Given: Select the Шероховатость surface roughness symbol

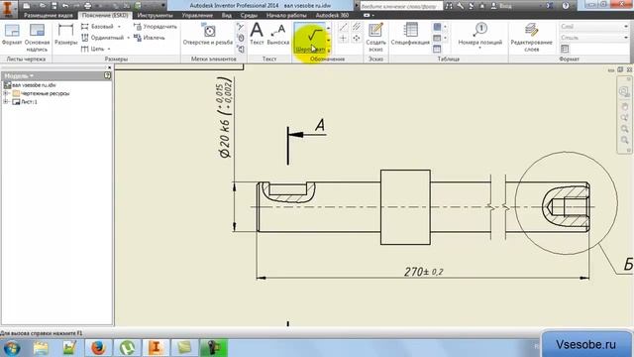Looking at the screenshot, I should click(310, 38).
